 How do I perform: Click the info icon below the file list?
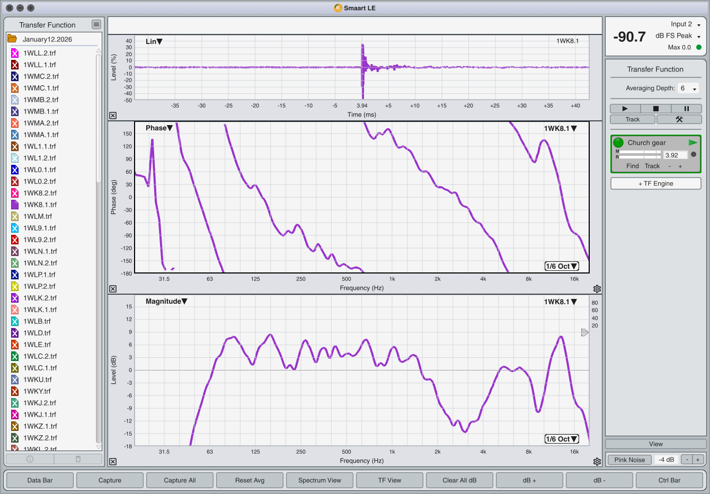[x=30, y=459]
